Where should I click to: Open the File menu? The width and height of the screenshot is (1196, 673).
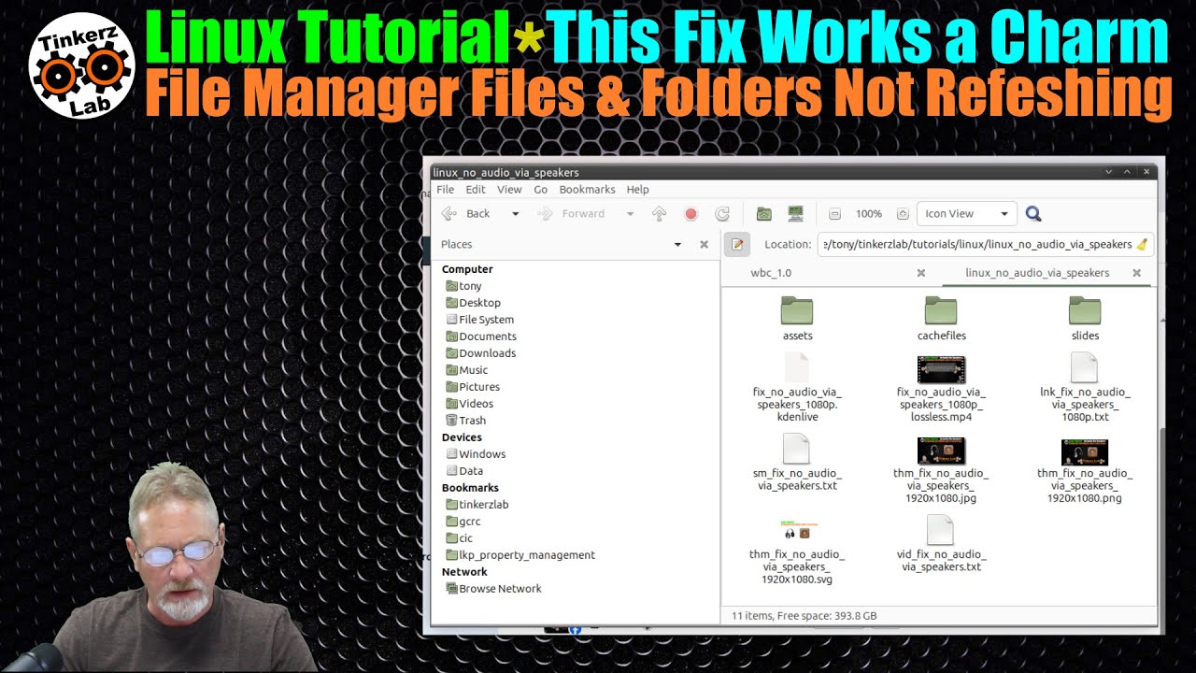pos(445,190)
